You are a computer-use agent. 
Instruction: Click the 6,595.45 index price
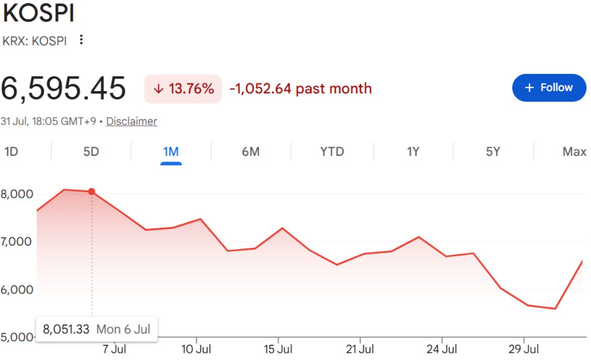(x=64, y=89)
